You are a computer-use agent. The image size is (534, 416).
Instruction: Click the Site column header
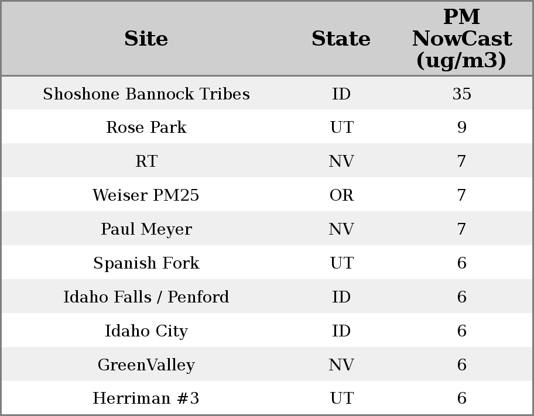146,39
